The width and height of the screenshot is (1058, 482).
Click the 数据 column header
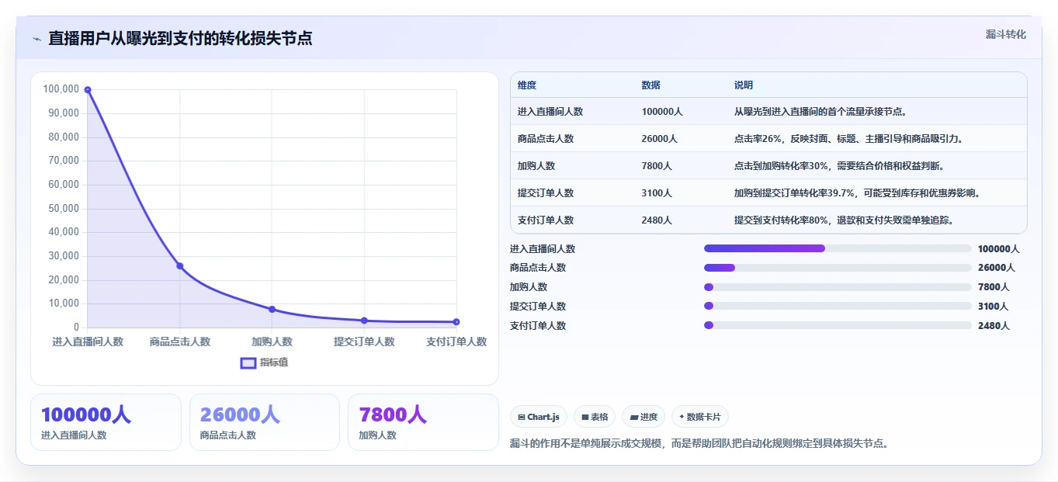[651, 85]
